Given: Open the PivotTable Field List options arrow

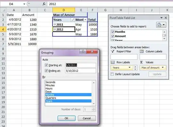Looking at the screenshot, I should 161,18.
